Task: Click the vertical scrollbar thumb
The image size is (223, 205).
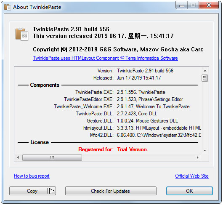Action: coord(205,78)
